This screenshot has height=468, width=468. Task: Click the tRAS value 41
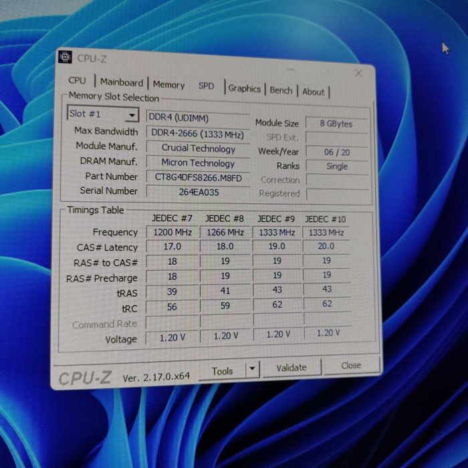click(x=225, y=290)
